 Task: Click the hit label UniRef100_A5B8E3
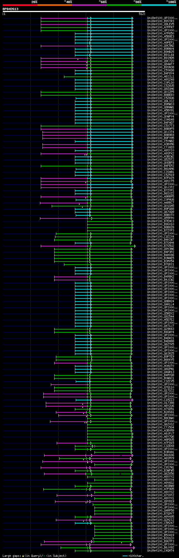coord(161,37)
